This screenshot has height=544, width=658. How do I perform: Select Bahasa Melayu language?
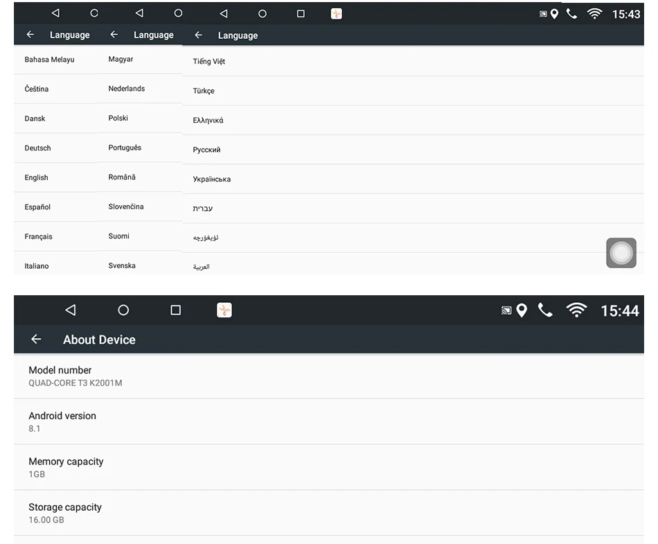click(x=56, y=60)
